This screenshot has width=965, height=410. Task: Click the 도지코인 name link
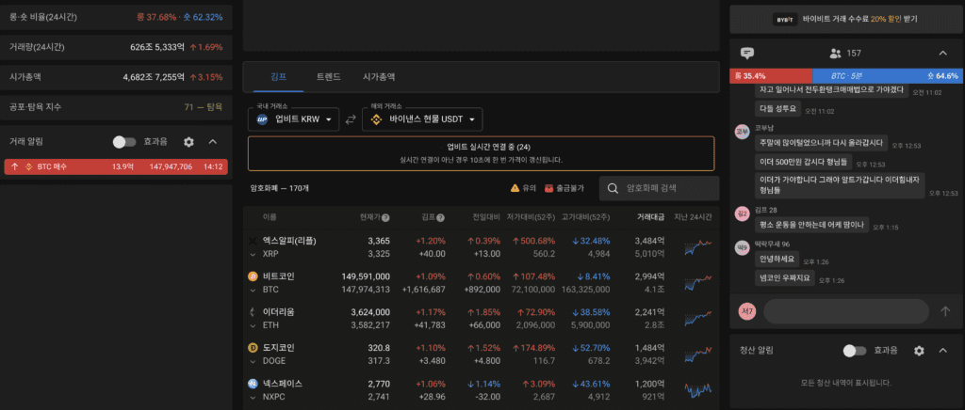278,347
